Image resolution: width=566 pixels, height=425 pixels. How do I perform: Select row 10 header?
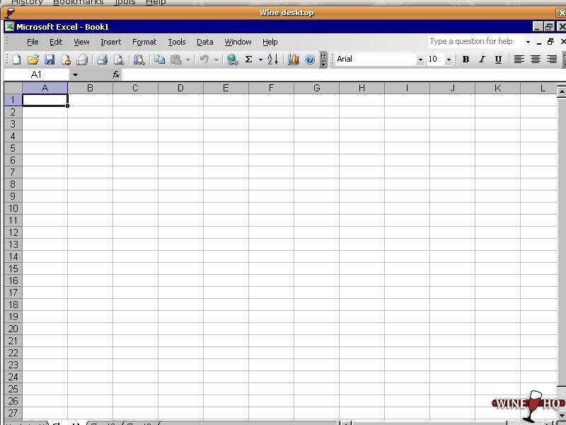point(13,208)
